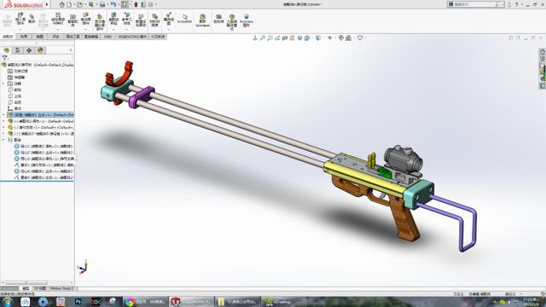The image size is (546, 307).
Task: Click the Mate paperclip icon in the ribbon
Action: pos(32,19)
